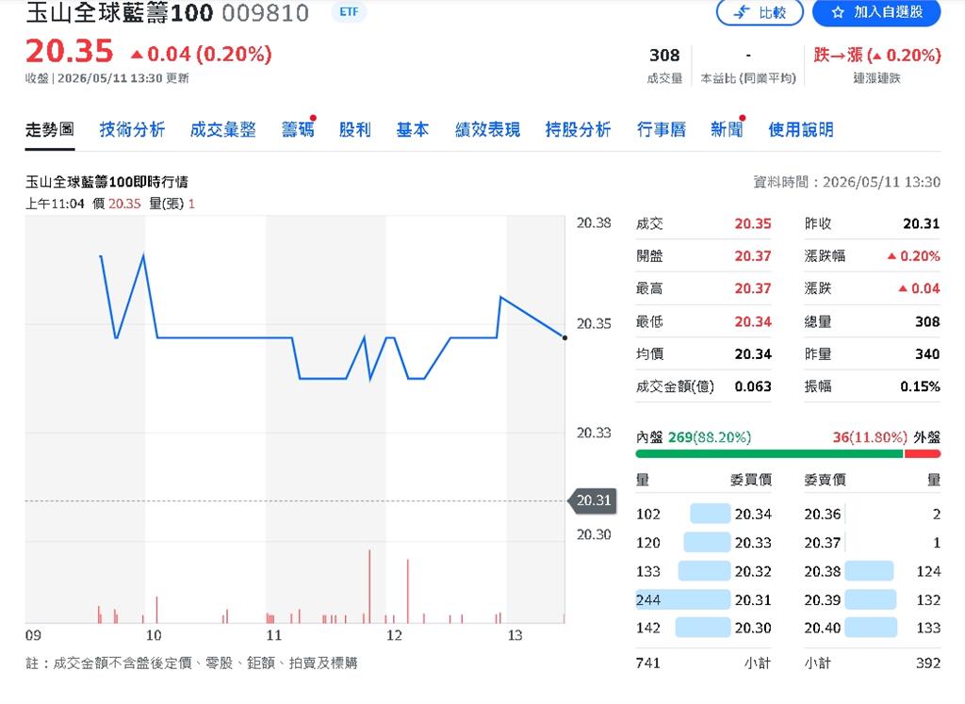Click the 20.32 bid price row
The height and width of the screenshot is (704, 965).
pos(703,572)
